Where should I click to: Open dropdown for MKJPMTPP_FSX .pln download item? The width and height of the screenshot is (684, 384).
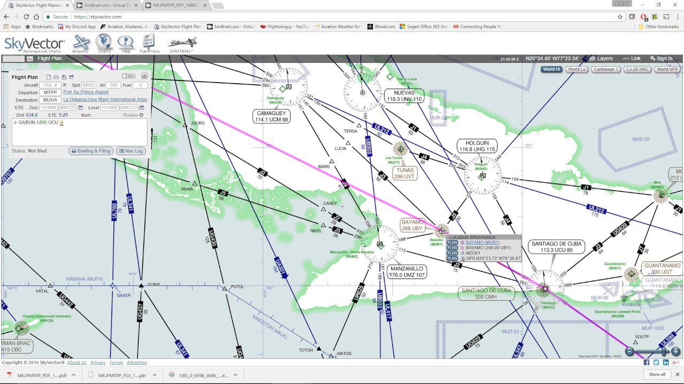pos(154,375)
